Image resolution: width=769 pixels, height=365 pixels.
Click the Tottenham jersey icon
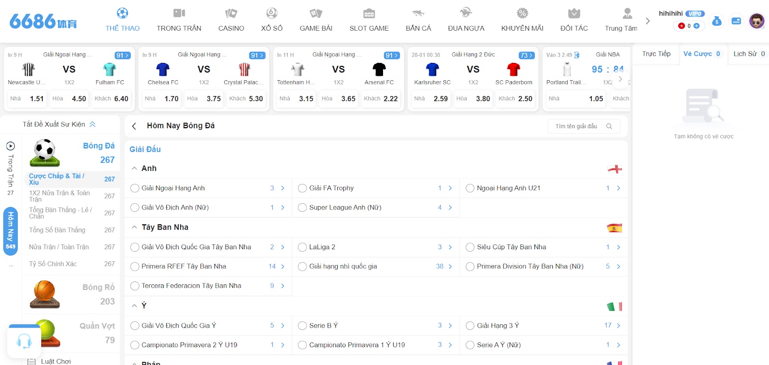pos(298,70)
